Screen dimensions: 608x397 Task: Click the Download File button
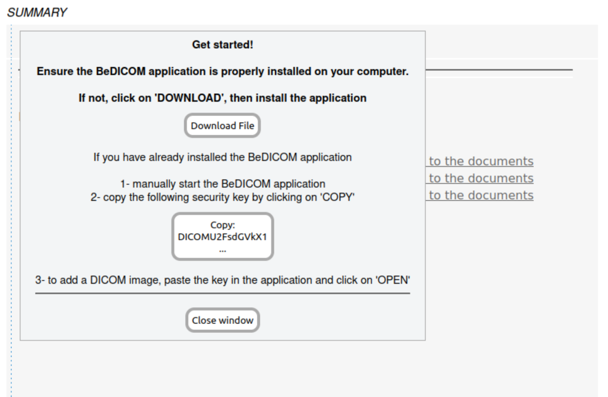(223, 126)
